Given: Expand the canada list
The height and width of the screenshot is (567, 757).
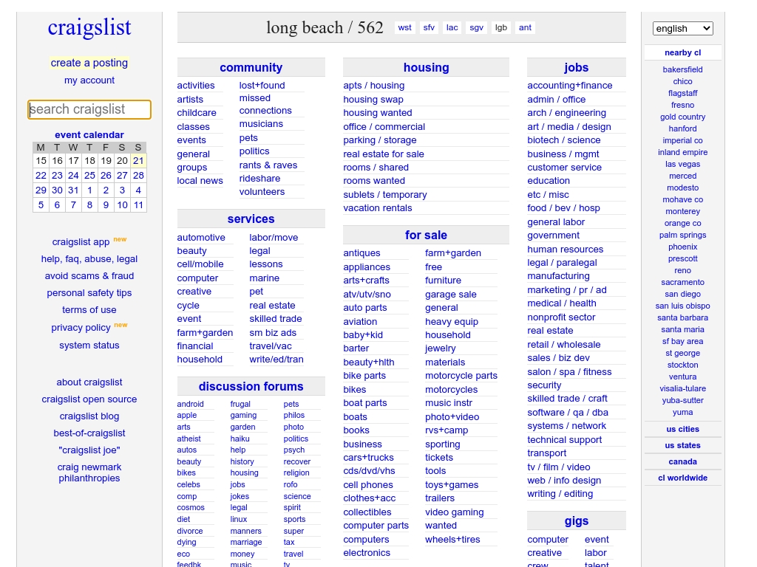Looking at the screenshot, I should (x=682, y=461).
